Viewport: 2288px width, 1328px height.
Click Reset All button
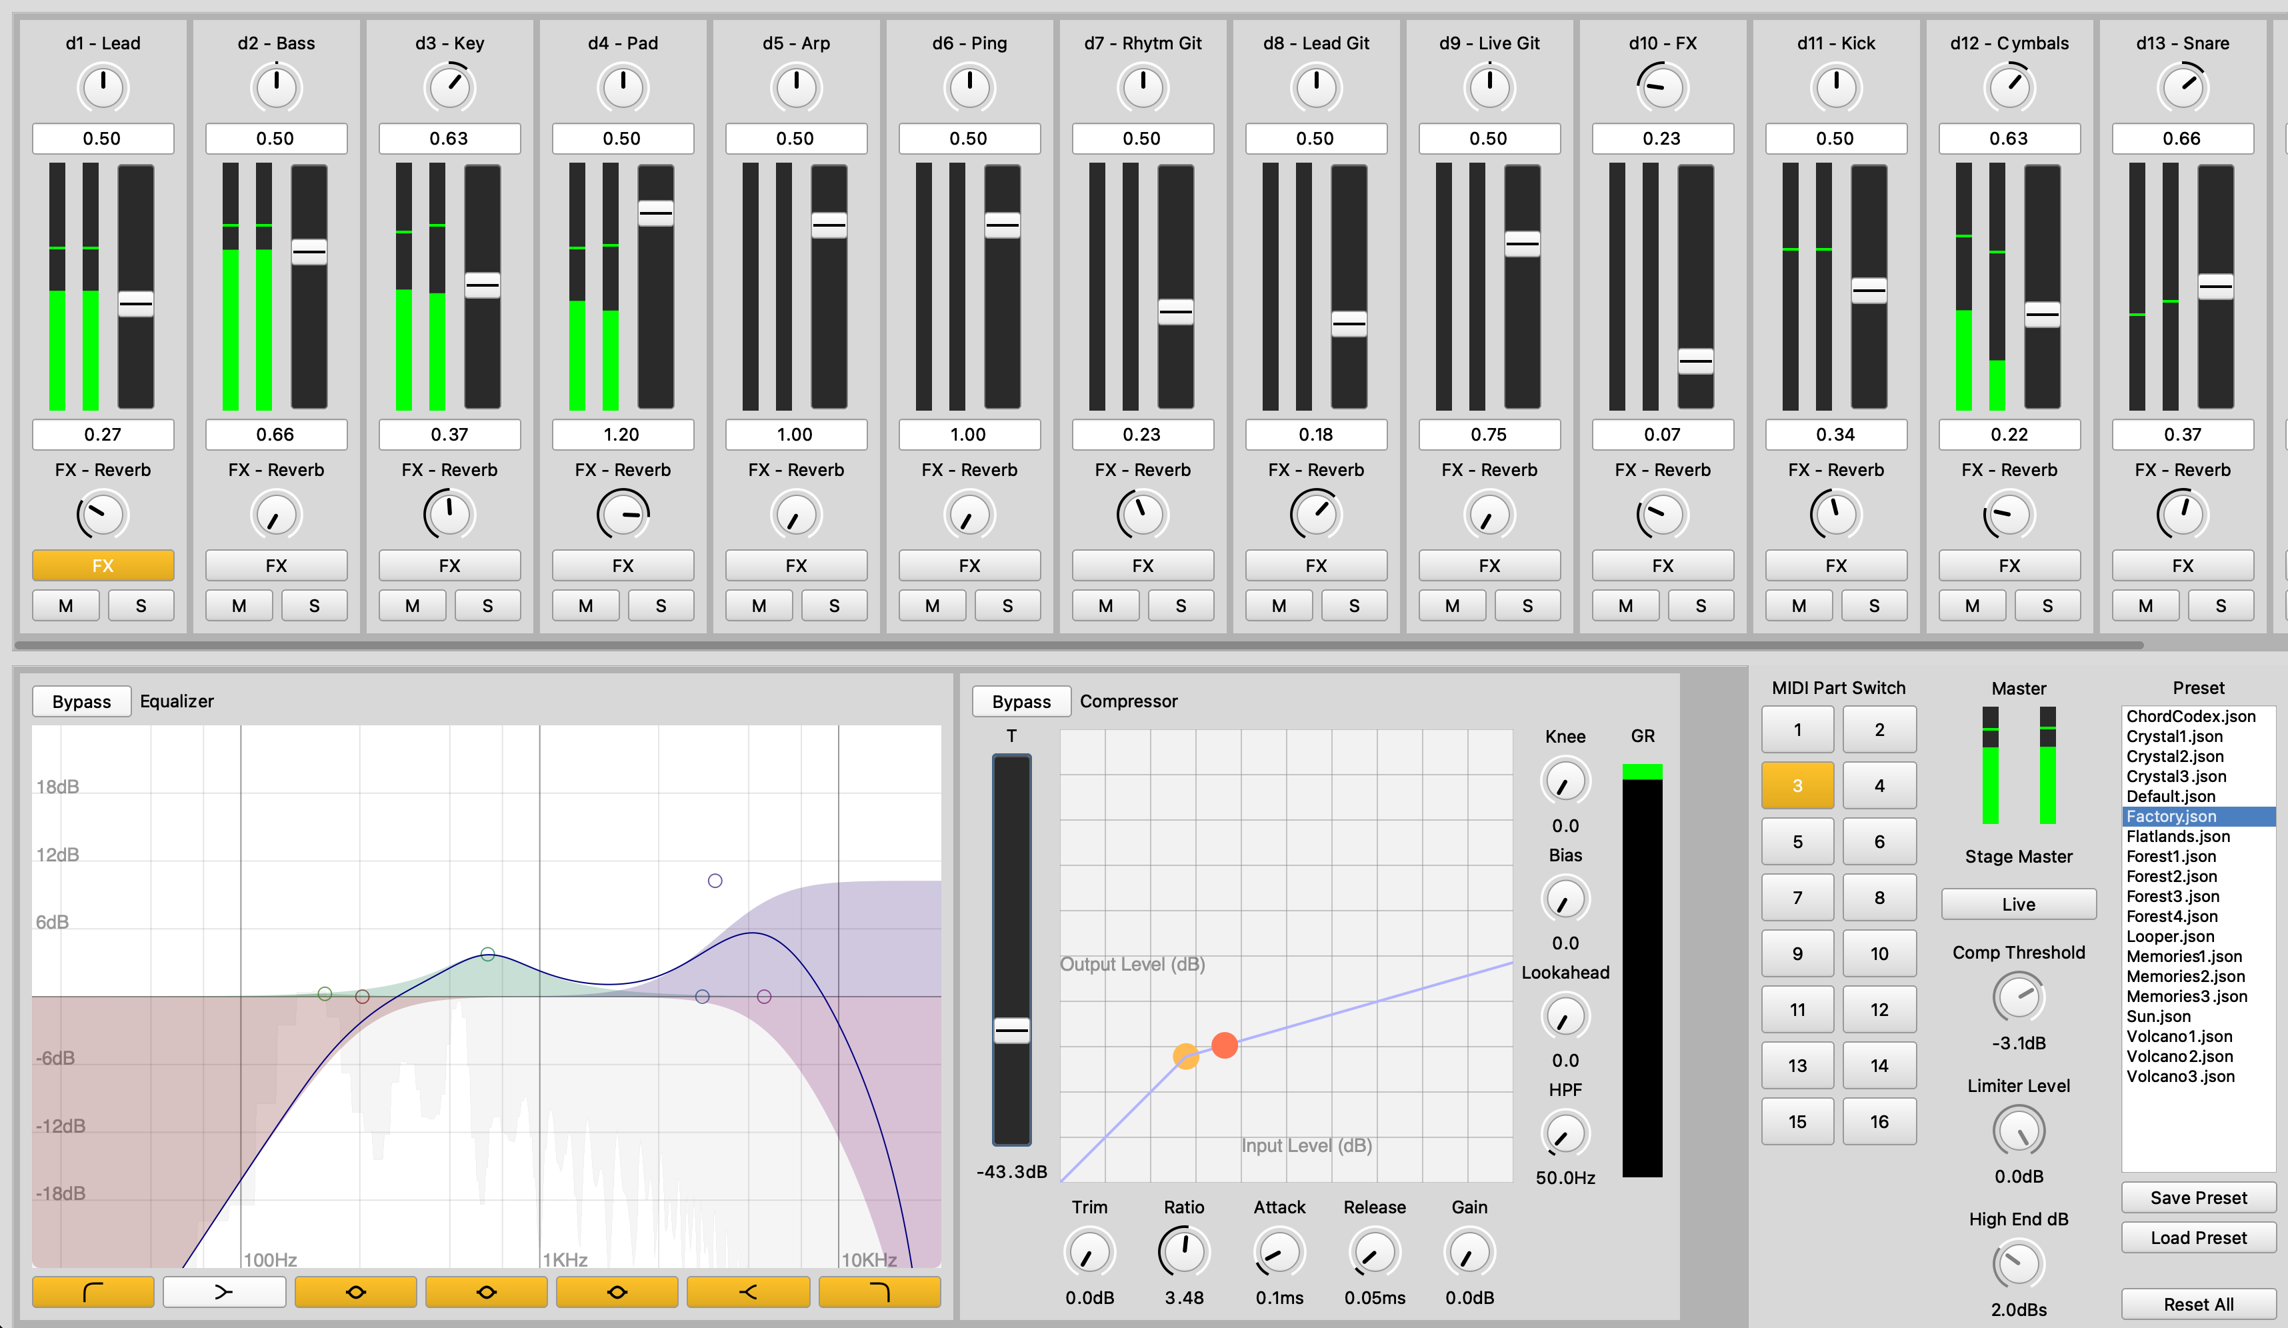tap(2198, 1305)
